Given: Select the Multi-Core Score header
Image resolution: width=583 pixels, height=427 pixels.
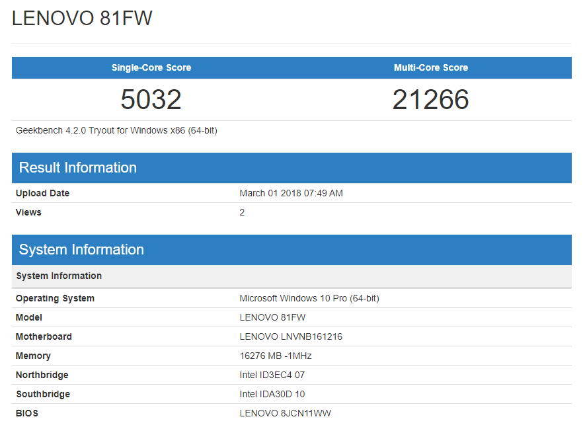Looking at the screenshot, I should [x=431, y=67].
